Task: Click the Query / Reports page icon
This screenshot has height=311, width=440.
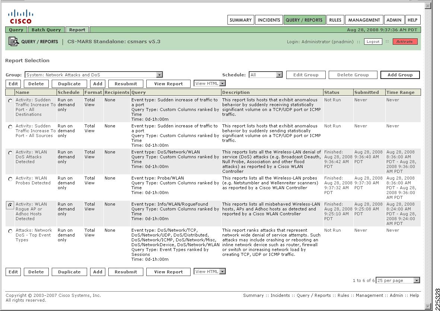Action: click(x=13, y=42)
